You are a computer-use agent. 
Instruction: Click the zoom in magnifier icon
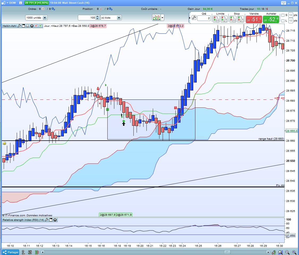point(294,252)
